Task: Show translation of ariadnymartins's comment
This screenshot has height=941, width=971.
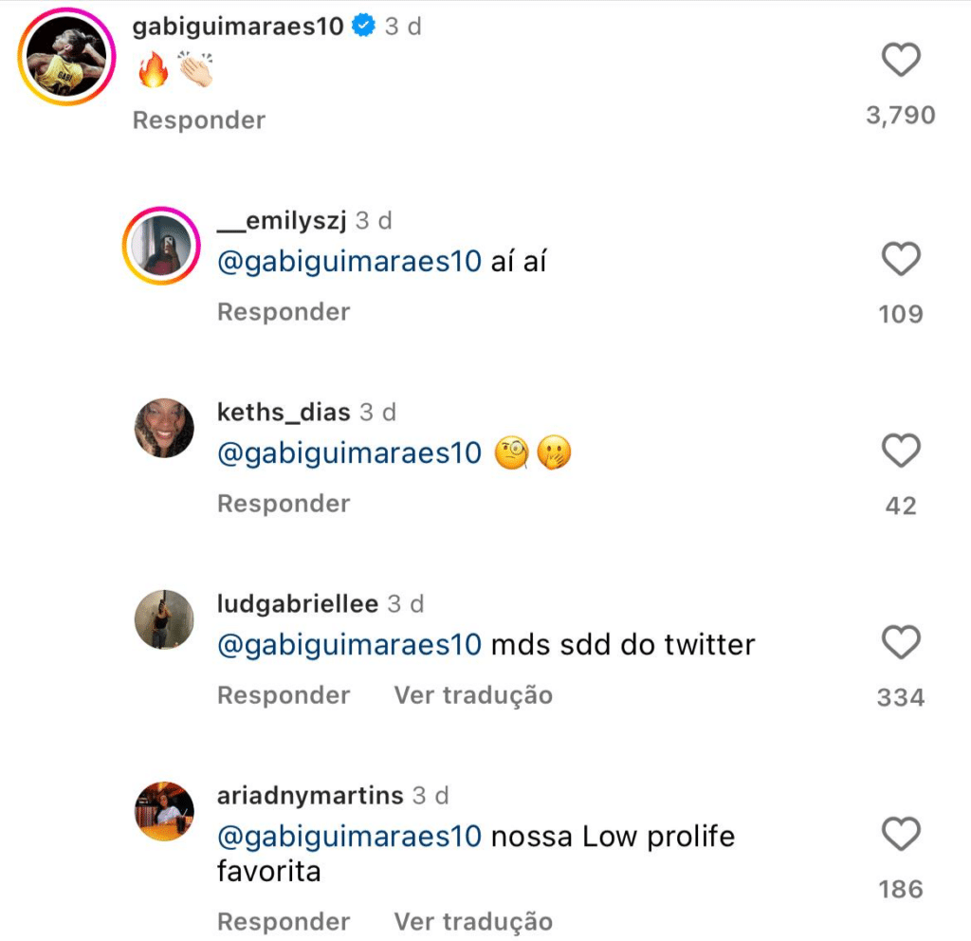Action: pyautogui.click(x=473, y=921)
